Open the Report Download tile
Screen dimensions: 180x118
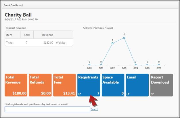(162, 85)
